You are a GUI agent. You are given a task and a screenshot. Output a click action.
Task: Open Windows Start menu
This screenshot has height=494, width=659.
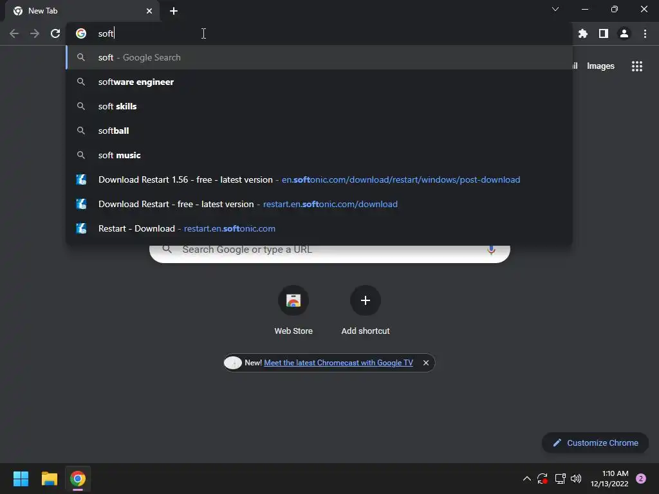point(21,479)
